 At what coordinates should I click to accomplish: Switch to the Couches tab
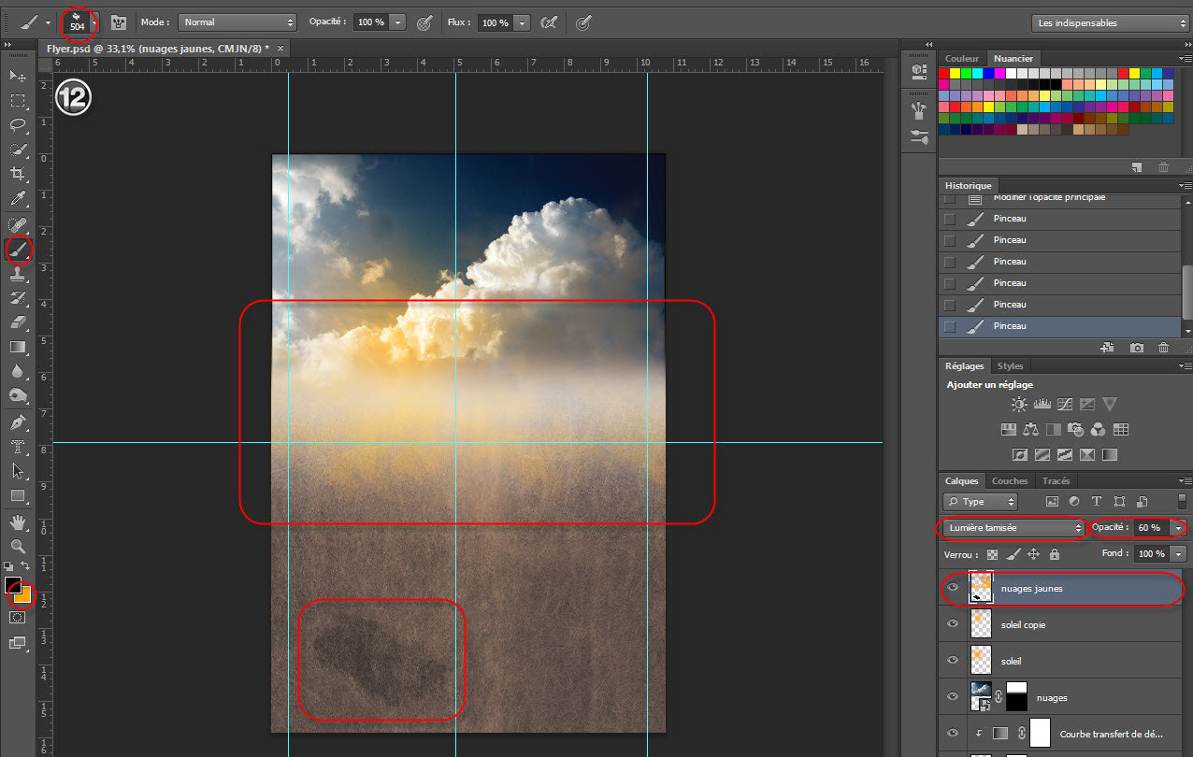point(1009,480)
